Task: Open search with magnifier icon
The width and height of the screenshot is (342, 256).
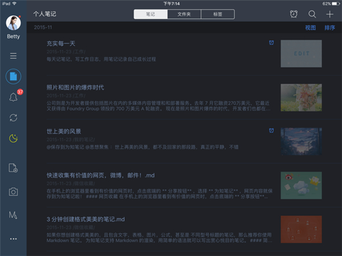Action: point(312,14)
